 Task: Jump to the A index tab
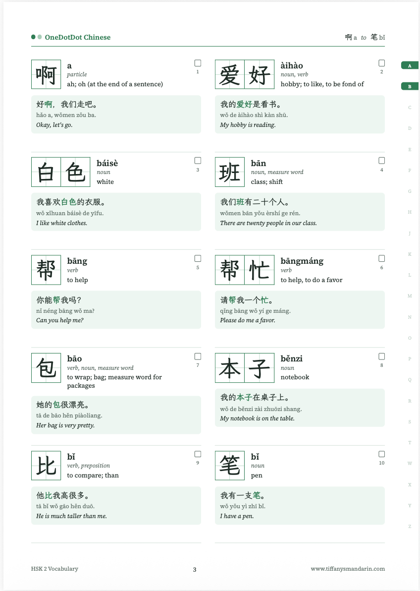pyautogui.click(x=410, y=65)
